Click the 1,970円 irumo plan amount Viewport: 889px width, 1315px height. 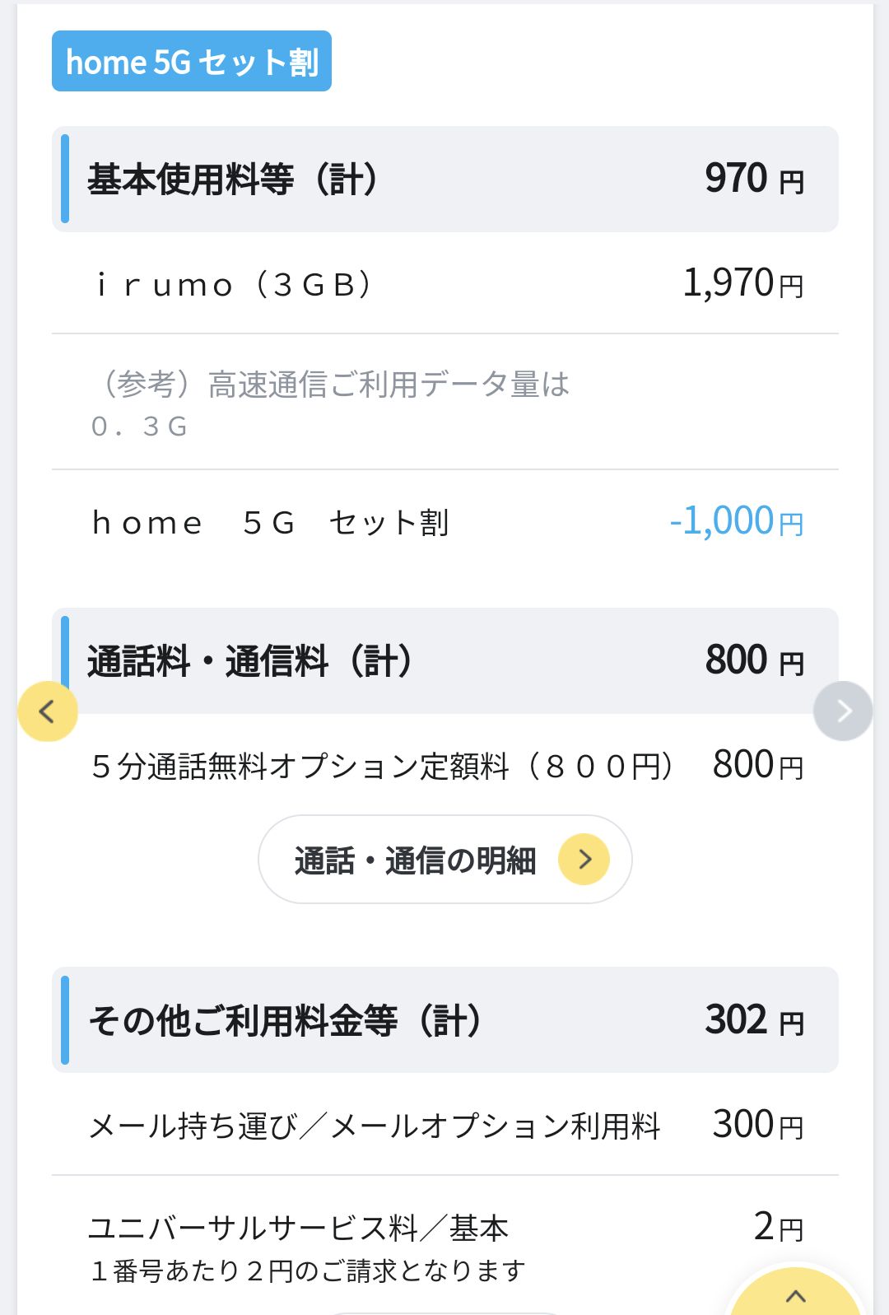(x=742, y=284)
